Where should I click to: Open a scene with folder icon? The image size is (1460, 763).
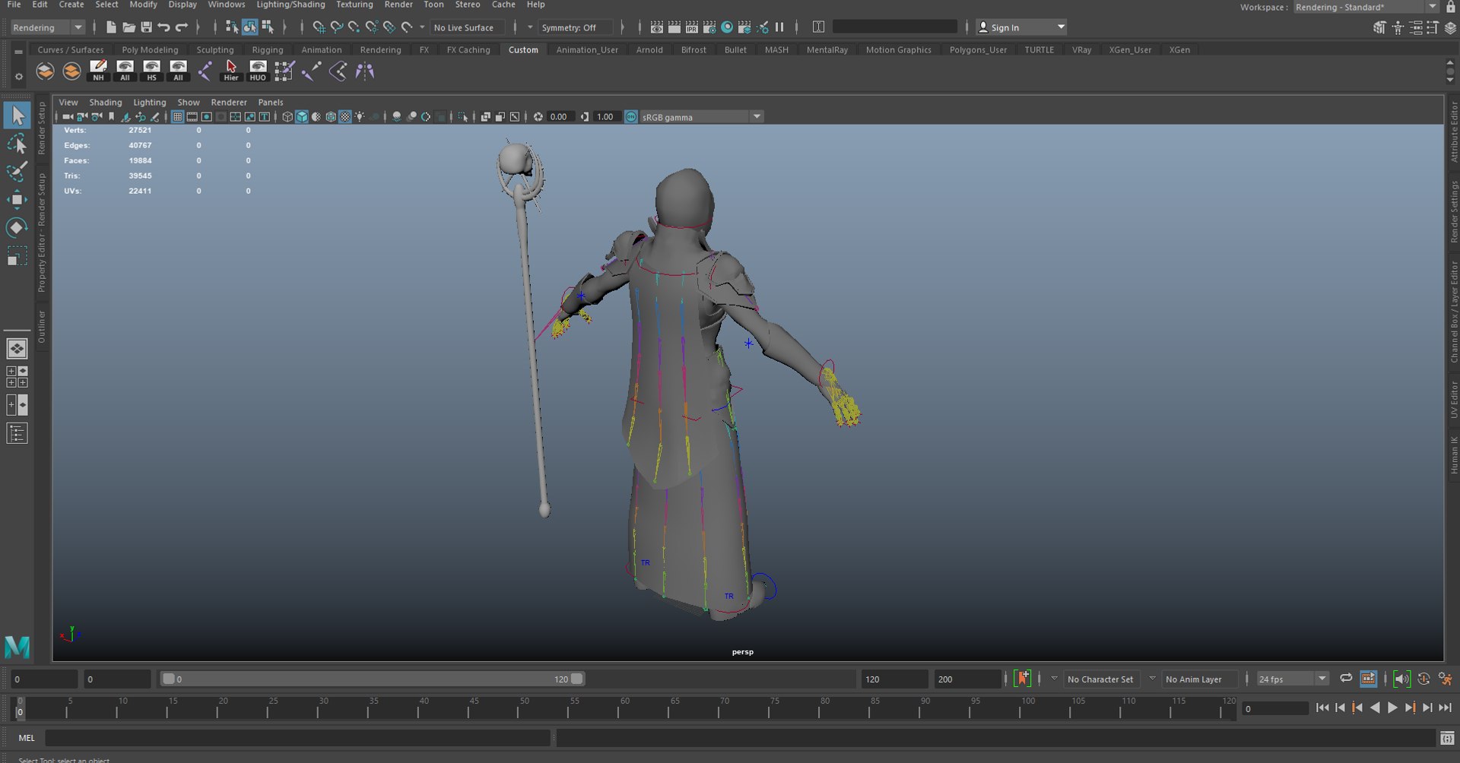point(129,27)
